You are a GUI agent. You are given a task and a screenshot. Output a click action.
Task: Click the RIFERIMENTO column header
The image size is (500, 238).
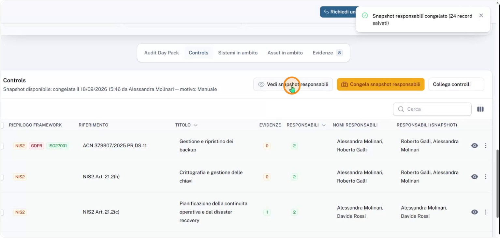coord(94,125)
